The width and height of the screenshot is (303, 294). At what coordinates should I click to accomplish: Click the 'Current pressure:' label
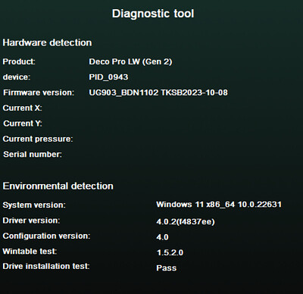point(38,139)
